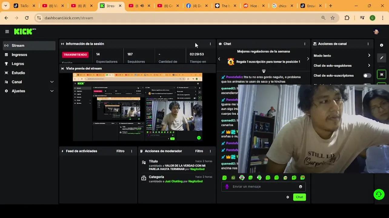Open the emoji picker in the message box
Image resolution: width=389 pixels, height=218 pixels.
point(301,187)
